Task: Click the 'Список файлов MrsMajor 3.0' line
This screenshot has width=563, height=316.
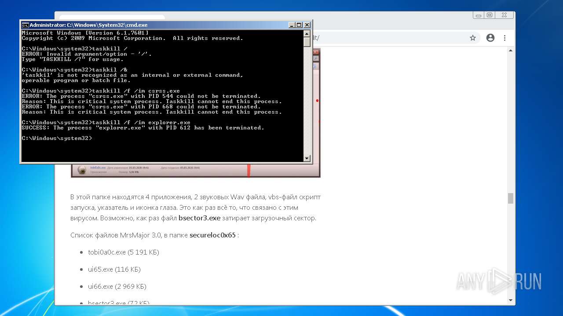Action: tap(154, 235)
